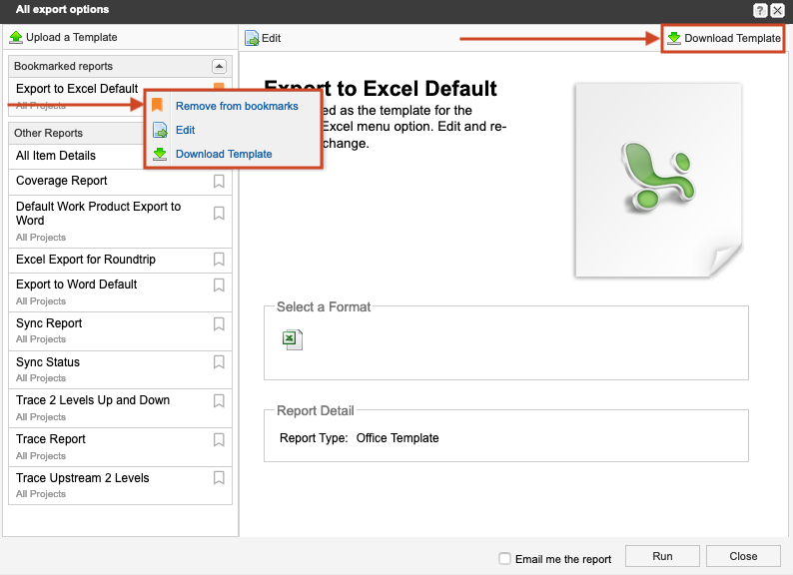The height and width of the screenshot is (575, 793).
Task: Choose Download Template in context menu
Action: [224, 154]
